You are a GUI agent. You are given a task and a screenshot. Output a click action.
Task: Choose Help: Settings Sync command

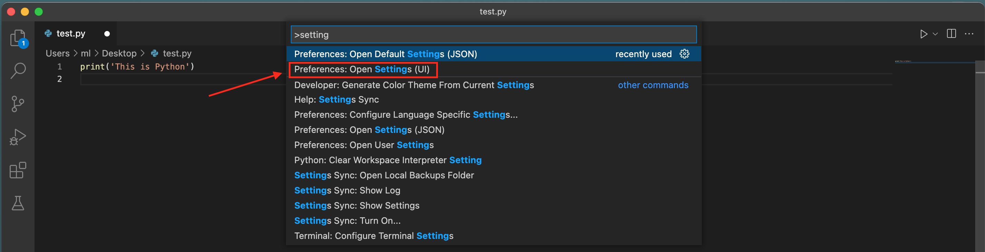(336, 99)
